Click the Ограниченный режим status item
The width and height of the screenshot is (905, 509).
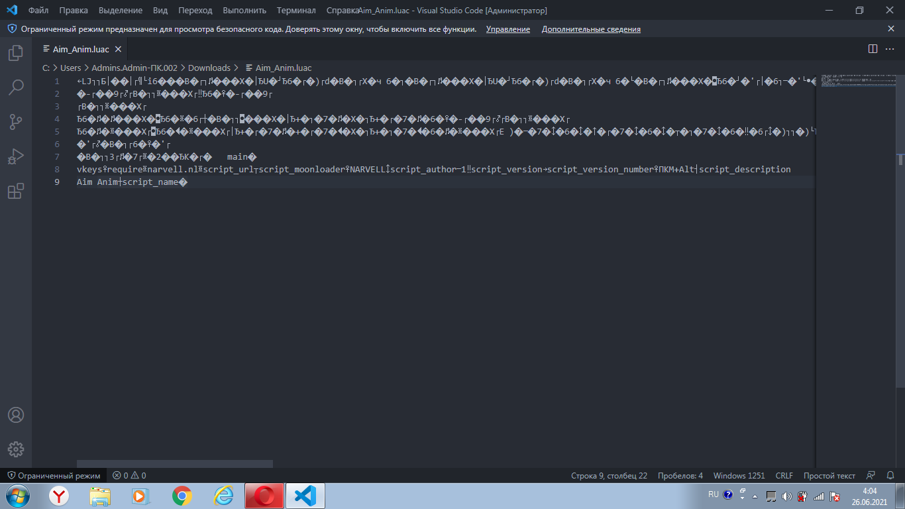pos(54,476)
